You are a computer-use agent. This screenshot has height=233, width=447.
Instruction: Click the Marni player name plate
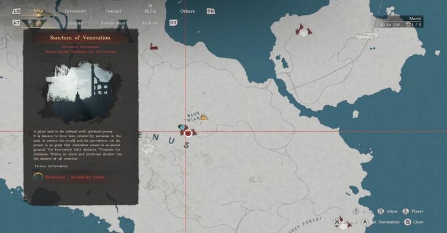point(415,18)
